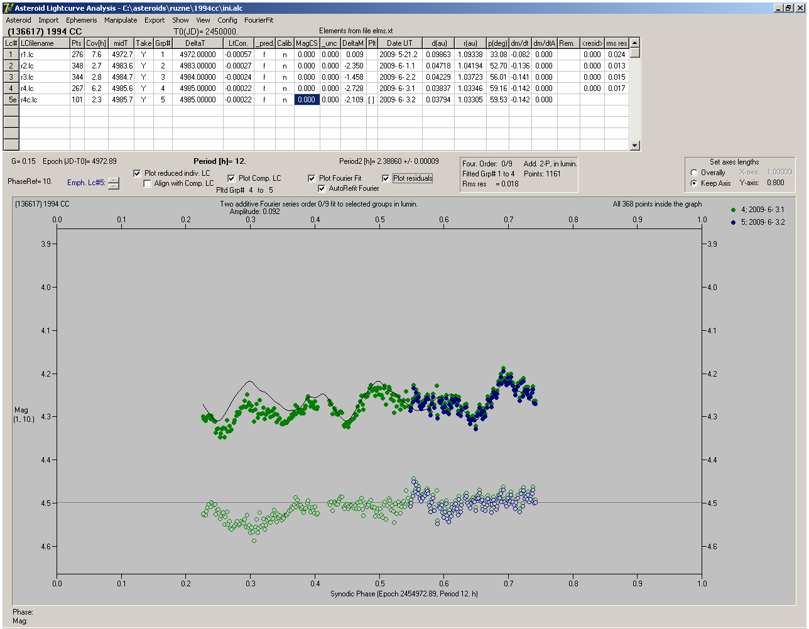The image size is (809, 629).
Task: Open the Show menu
Action: click(180, 20)
